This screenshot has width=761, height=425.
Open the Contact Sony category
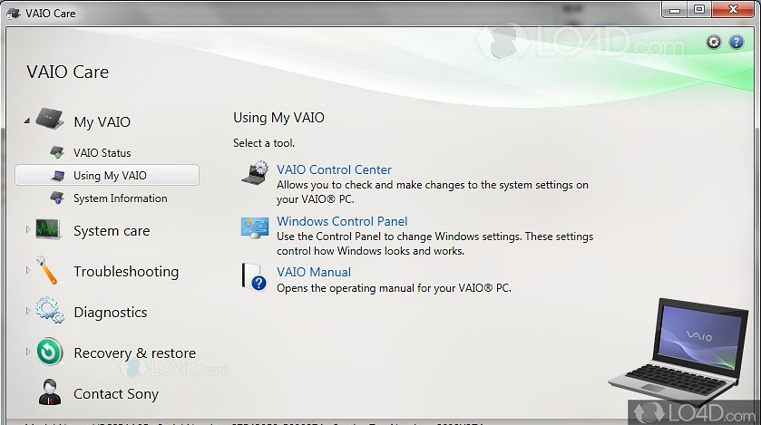pos(116,393)
